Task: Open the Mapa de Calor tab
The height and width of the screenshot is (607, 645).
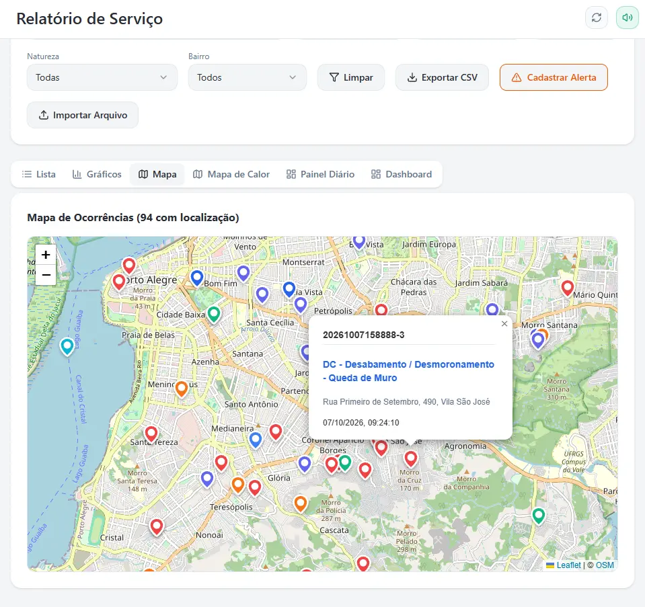Action: pos(231,174)
